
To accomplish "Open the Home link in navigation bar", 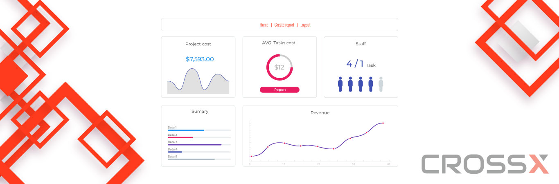I will click(264, 25).
